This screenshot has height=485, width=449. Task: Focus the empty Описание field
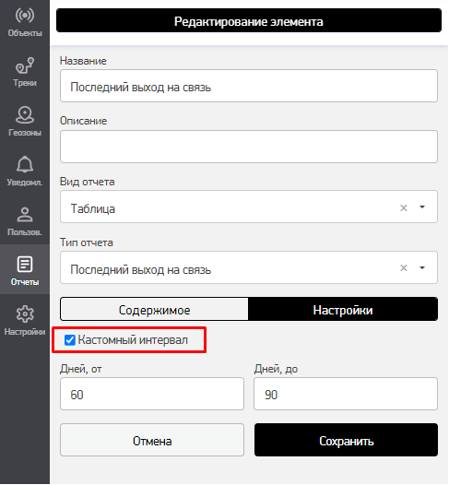coord(249,147)
